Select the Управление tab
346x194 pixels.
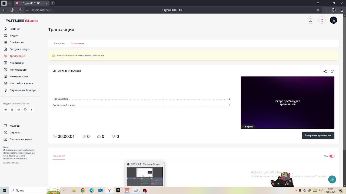(78, 43)
